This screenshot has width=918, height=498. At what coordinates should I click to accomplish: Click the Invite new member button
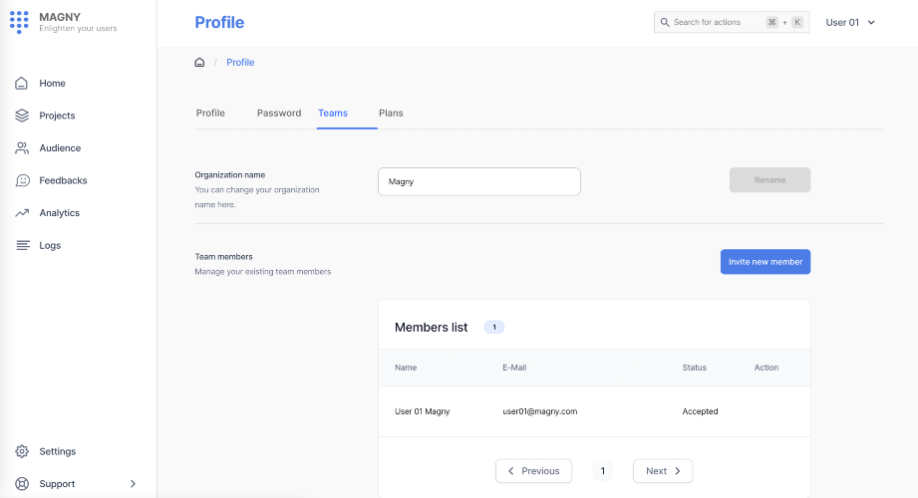(x=765, y=262)
